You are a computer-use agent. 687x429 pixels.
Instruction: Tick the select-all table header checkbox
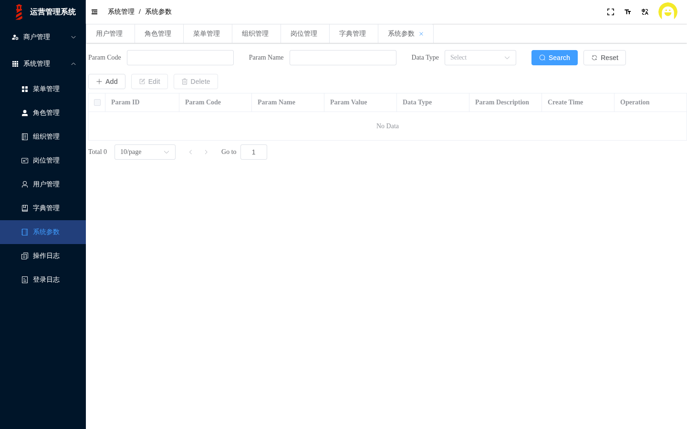[x=97, y=102]
